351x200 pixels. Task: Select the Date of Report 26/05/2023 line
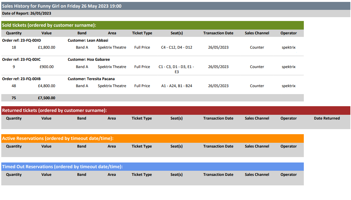(x=27, y=13)
